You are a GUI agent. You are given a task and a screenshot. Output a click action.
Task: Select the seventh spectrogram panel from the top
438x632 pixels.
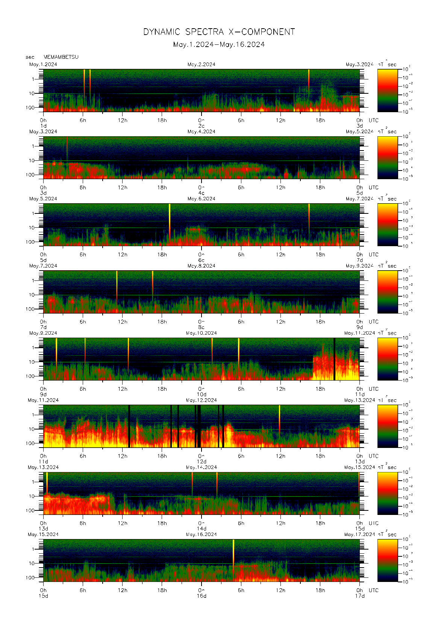pyautogui.click(x=201, y=493)
